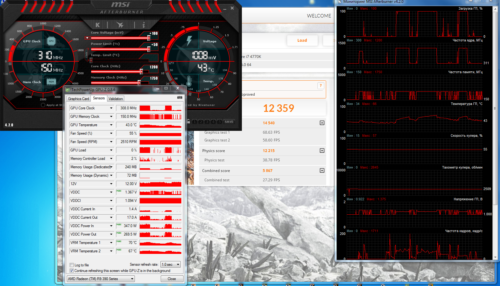Click GPU-Z screenshot camera icon

(x=180, y=98)
